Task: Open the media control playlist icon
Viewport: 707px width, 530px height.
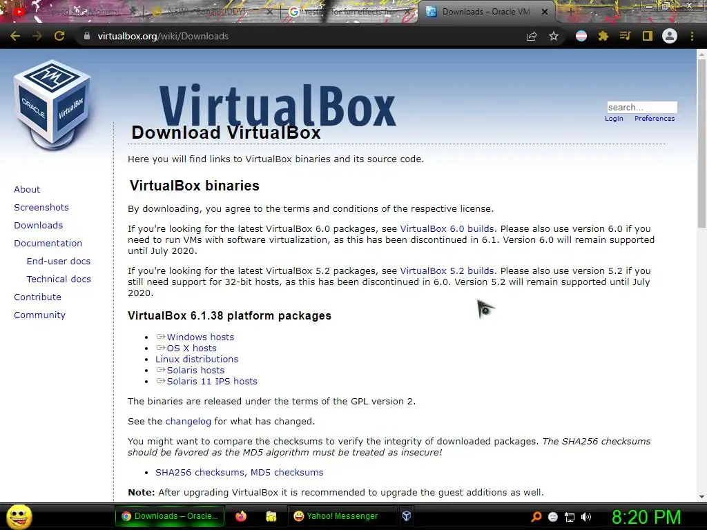Action: point(625,36)
